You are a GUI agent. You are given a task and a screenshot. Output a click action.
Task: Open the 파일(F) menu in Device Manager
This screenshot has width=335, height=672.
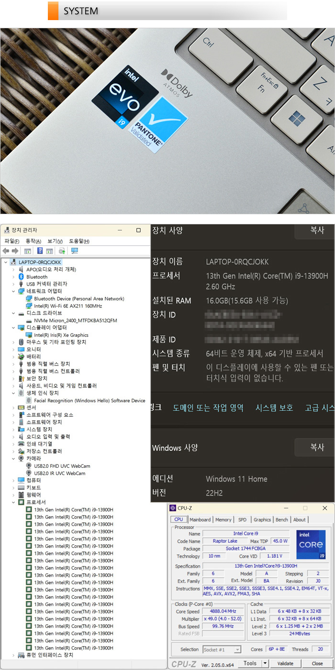point(11,241)
